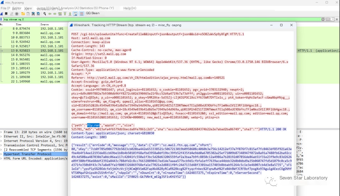The image size is (340, 196).
Task: Open Go to specified packet icon
Action: [x=60, y=14]
